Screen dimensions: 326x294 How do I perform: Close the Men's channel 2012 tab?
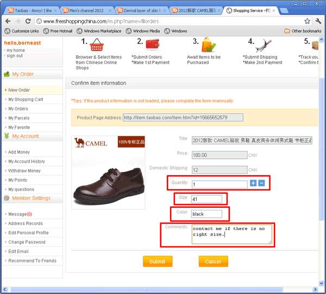click(110, 11)
